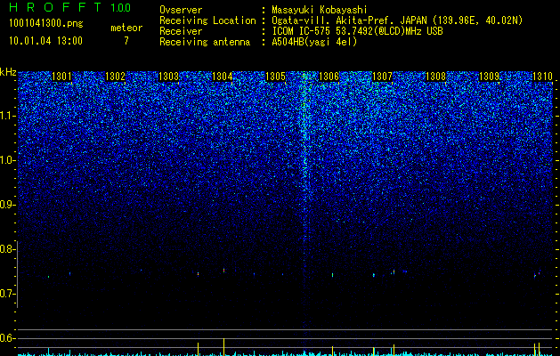Click the Receiving antenna label
Viewport: 560px width, 356px height.
(205, 42)
